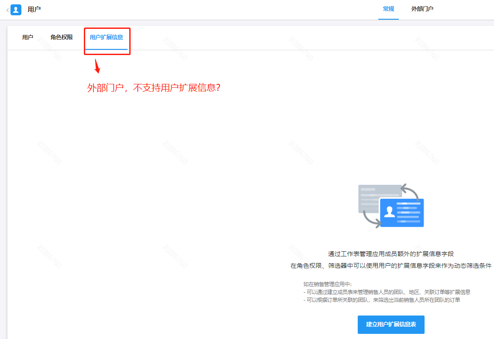Click the blue user app icon
Image resolution: width=494 pixels, height=339 pixels.
[x=16, y=10]
